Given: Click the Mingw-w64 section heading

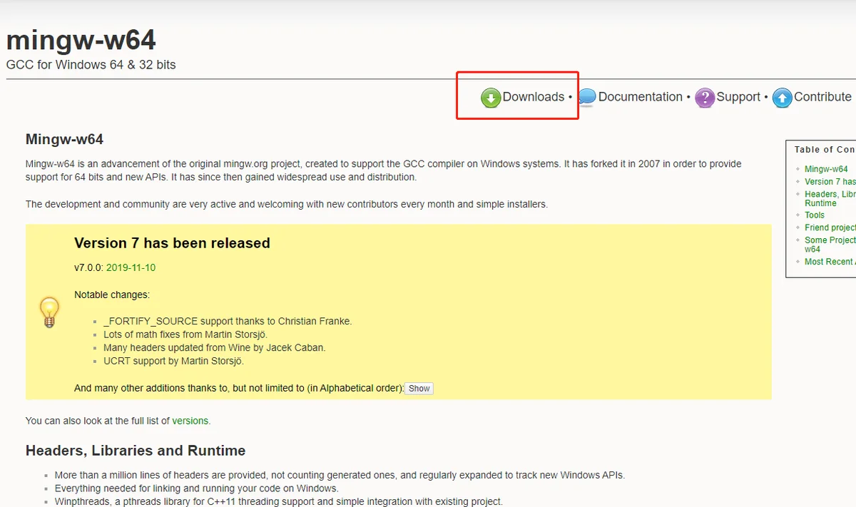Looking at the screenshot, I should tap(64, 139).
